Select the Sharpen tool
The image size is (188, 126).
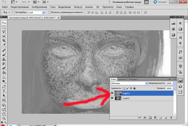coord(4,77)
